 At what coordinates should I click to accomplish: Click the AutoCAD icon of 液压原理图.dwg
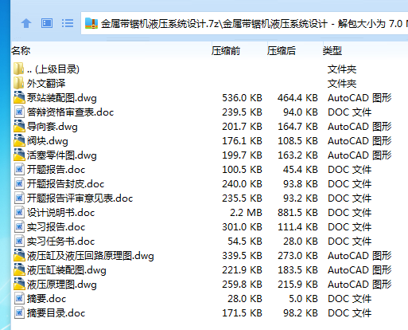(19, 284)
